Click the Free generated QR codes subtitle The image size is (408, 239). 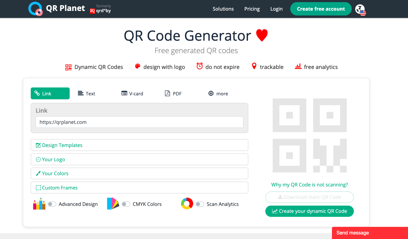click(x=196, y=50)
